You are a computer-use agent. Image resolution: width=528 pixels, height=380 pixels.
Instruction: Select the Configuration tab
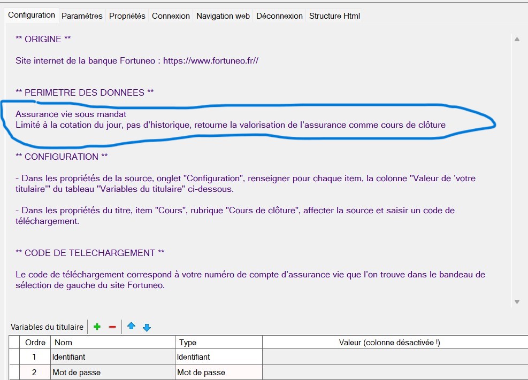(32, 15)
